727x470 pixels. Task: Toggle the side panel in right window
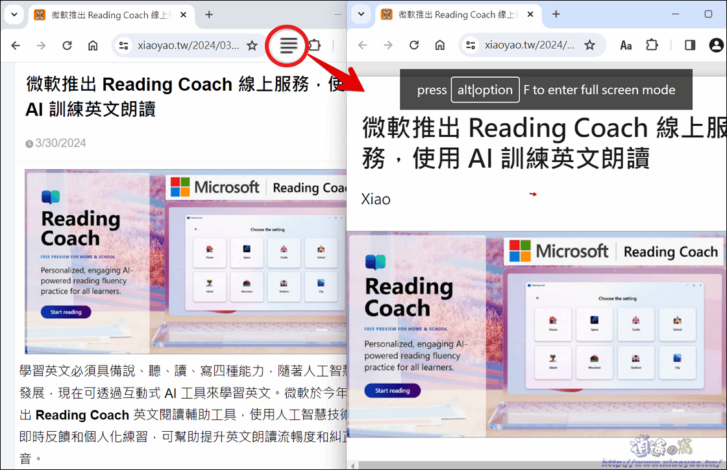(690, 45)
